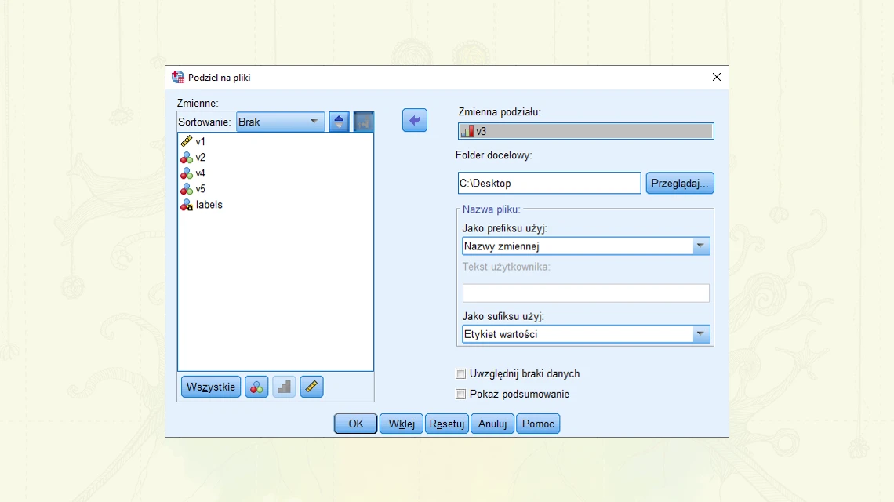The width and height of the screenshot is (894, 502).
Task: Click the nominal icon beside v4
Action: point(187,173)
